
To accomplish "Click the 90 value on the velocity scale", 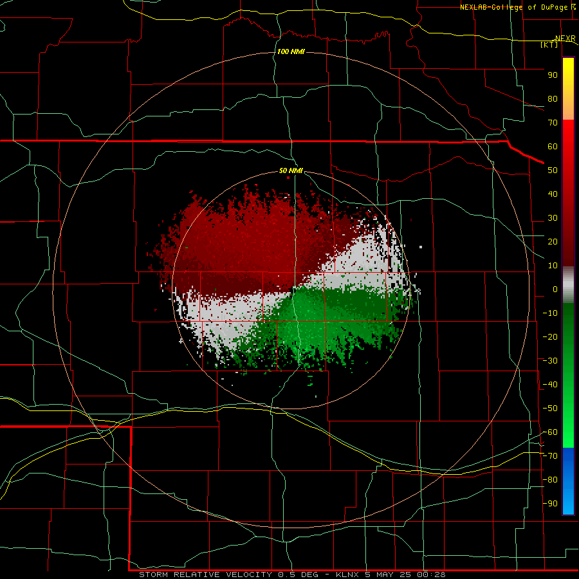I will coord(553,75).
